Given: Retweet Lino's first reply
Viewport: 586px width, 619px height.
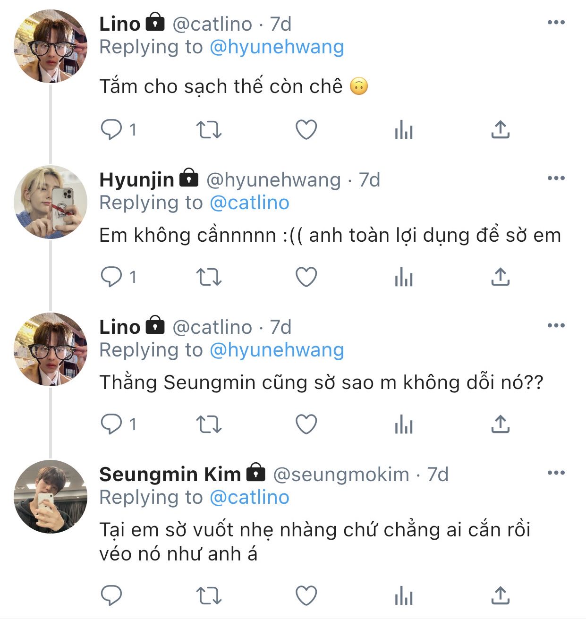Looking at the screenshot, I should click(209, 130).
